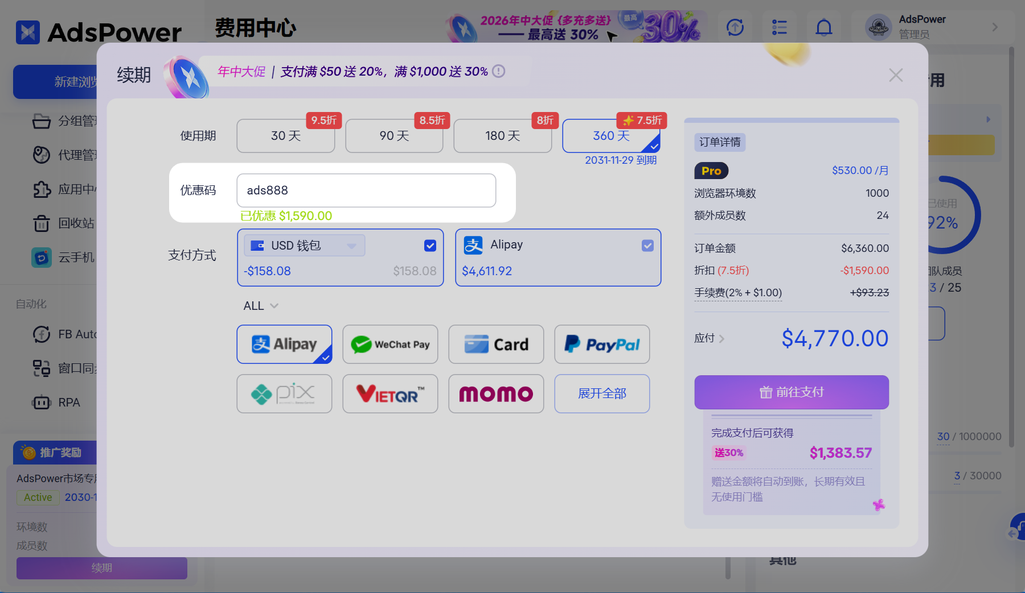Image resolution: width=1025 pixels, height=593 pixels.
Task: Open the USD 钱包 currency dropdown
Action: (305, 246)
